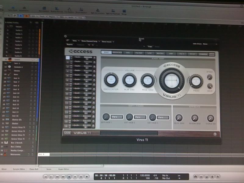
Task: Click the Ring Mod knob
Action: click(x=148, y=81)
